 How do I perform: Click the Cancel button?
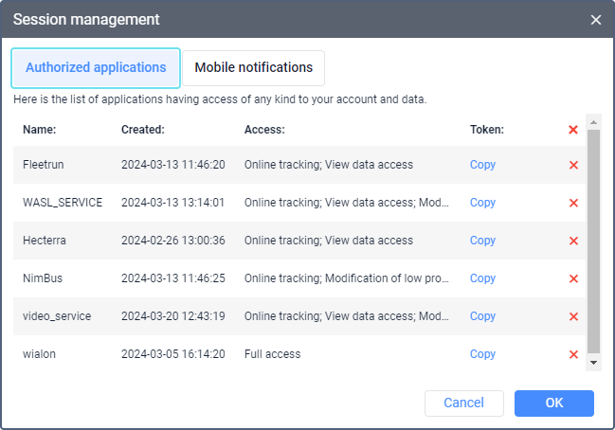(x=464, y=403)
